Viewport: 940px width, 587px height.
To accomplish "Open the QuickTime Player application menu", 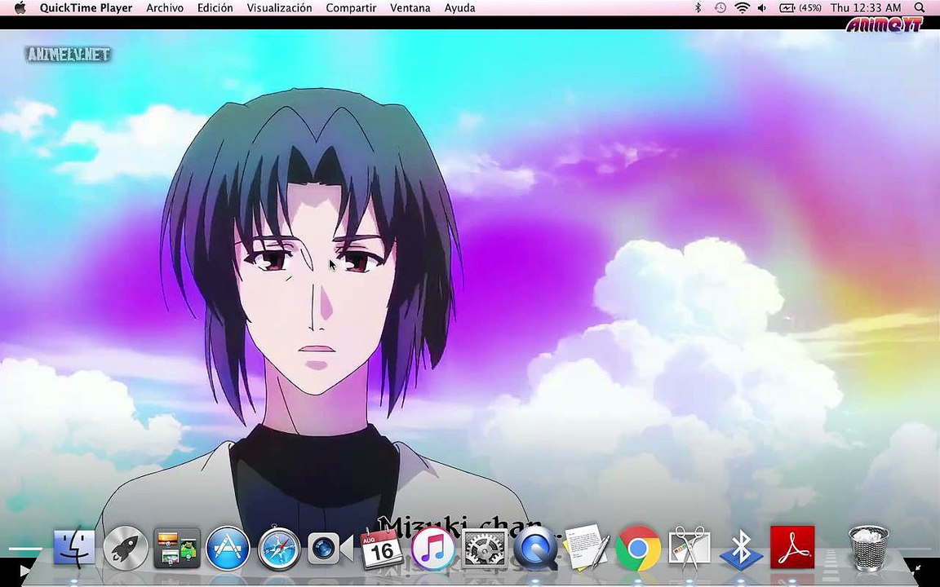I will click(x=86, y=8).
